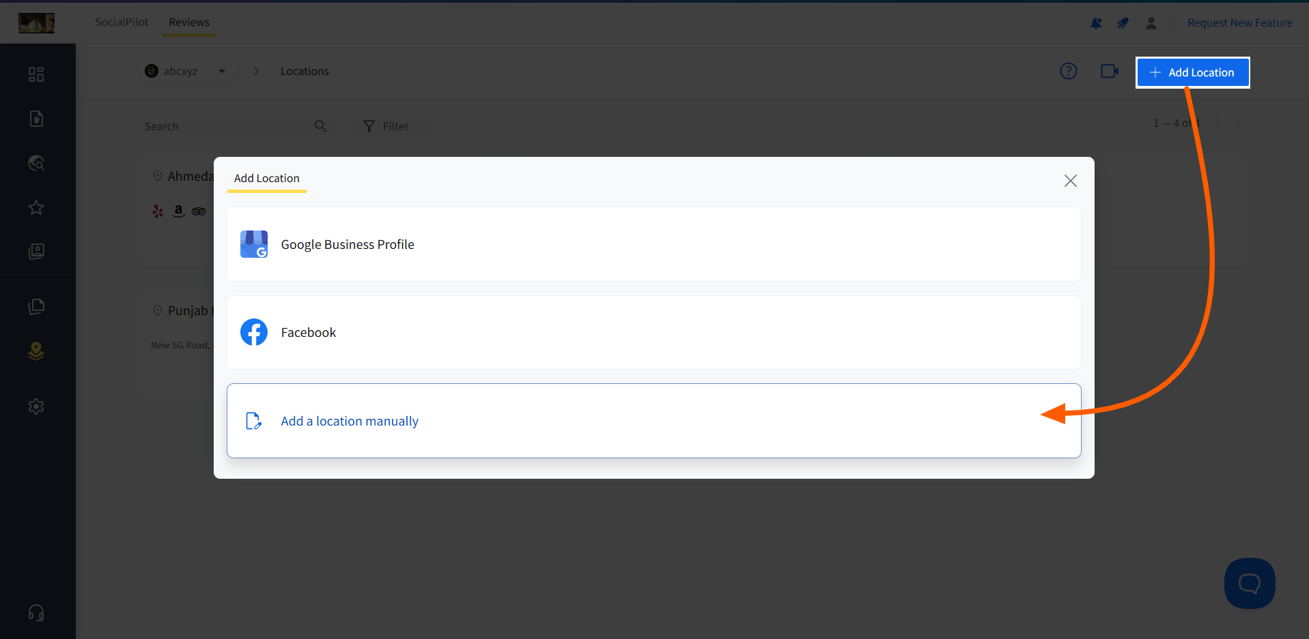Viewport: 1309px width, 639px height.
Task: Go to next page arrow
Action: coord(1238,123)
